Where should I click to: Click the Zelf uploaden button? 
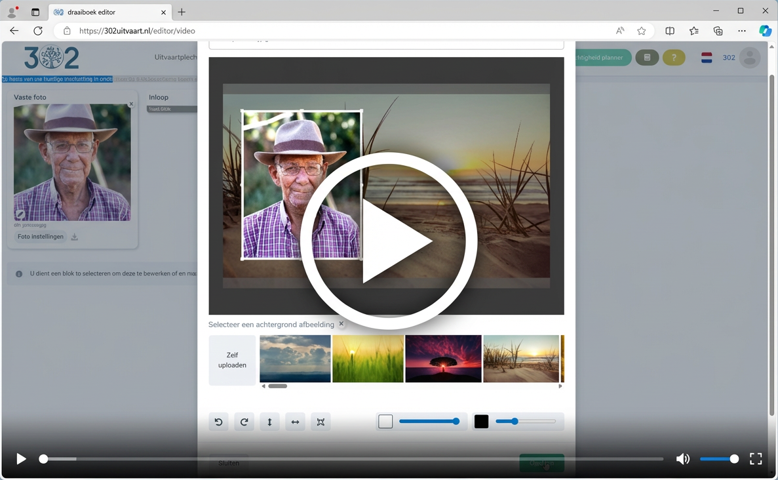(x=232, y=360)
